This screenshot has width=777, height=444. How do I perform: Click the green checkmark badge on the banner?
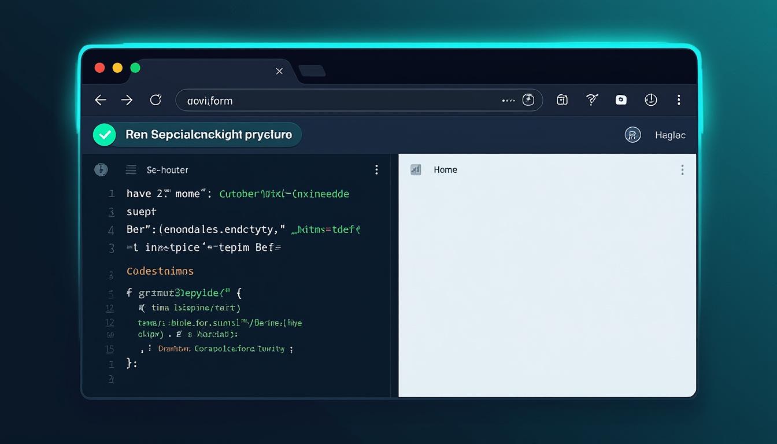pos(105,135)
